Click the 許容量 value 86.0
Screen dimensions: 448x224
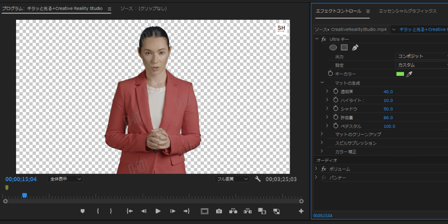(388, 118)
